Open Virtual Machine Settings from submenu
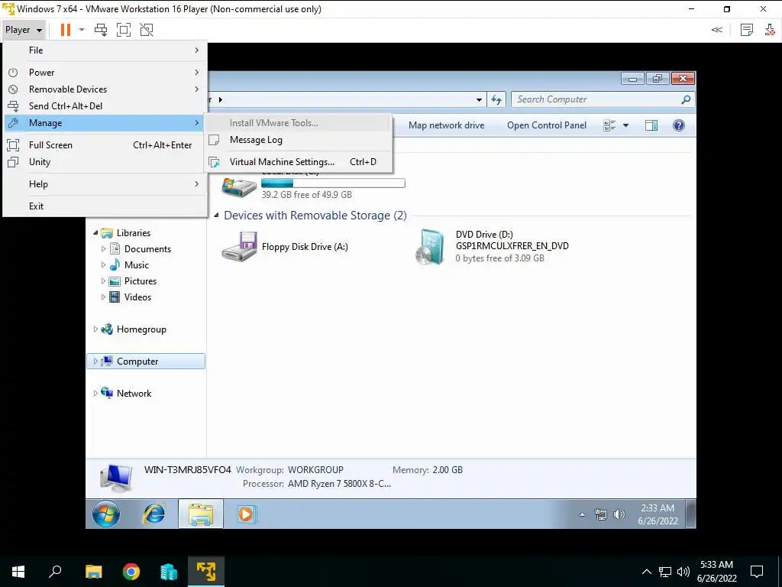782x587 pixels. [299, 162]
